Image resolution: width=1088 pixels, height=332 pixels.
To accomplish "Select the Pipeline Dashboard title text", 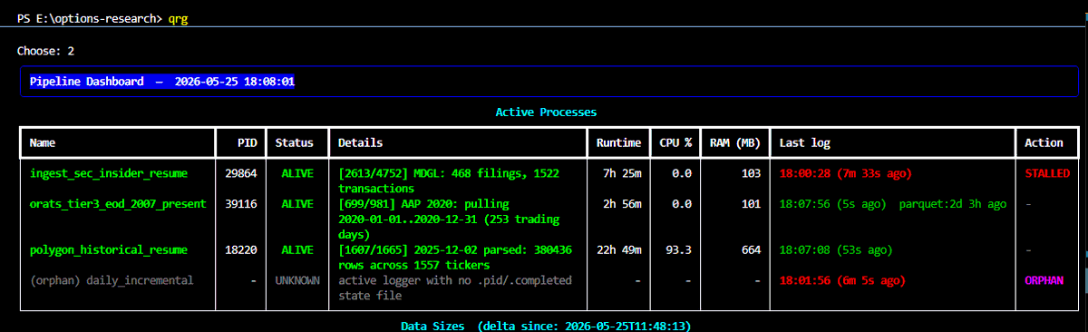I will tap(163, 82).
